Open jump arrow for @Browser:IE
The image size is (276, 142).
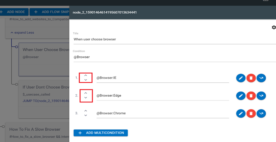[x=261, y=78]
